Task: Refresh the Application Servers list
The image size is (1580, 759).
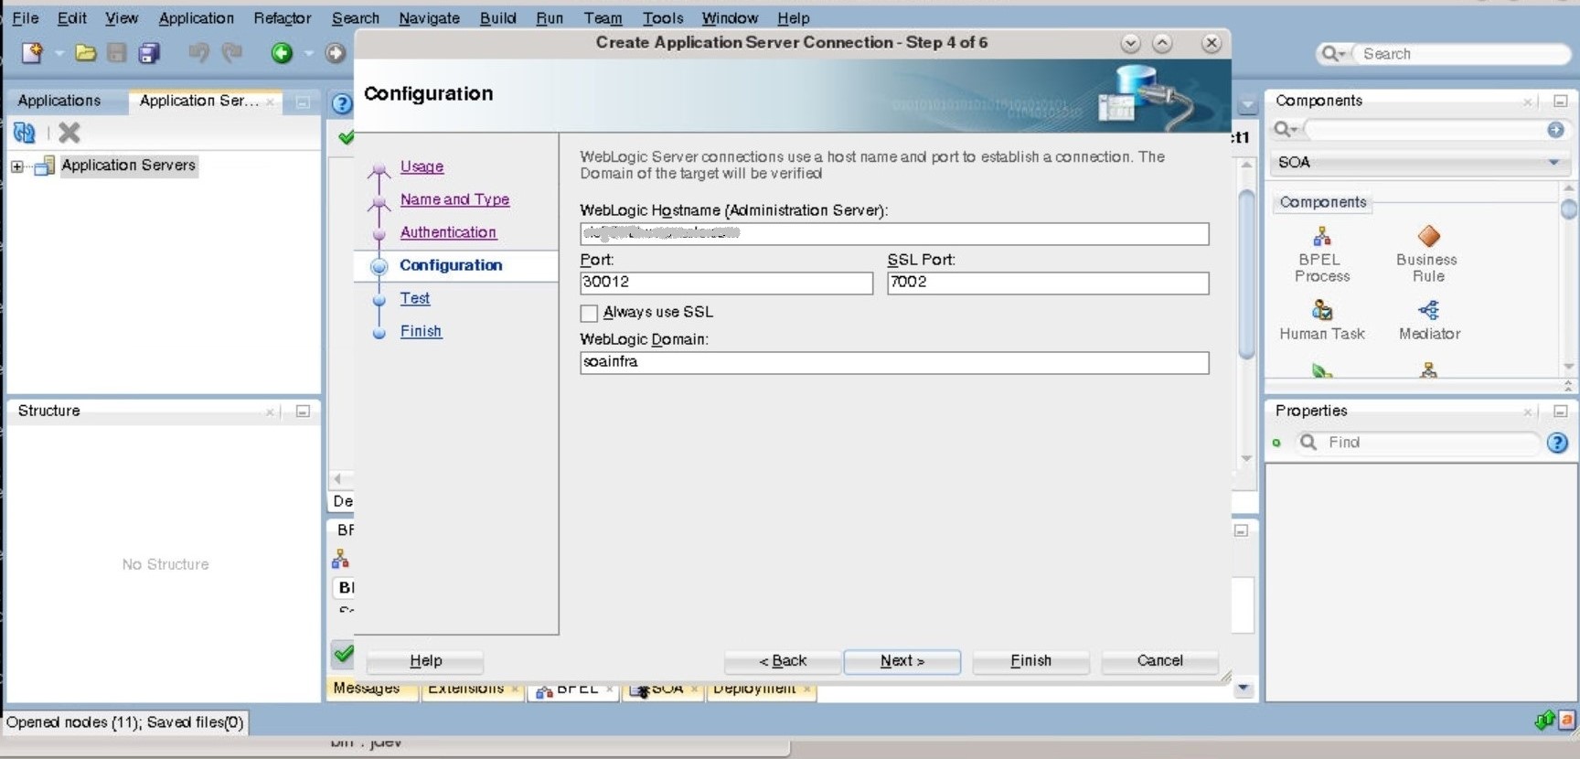Action: point(24,134)
